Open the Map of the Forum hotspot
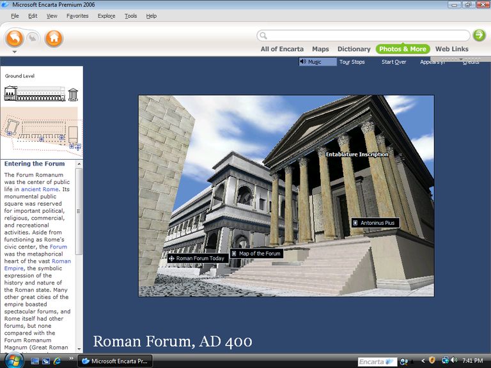The width and height of the screenshot is (491, 368). [x=256, y=254]
